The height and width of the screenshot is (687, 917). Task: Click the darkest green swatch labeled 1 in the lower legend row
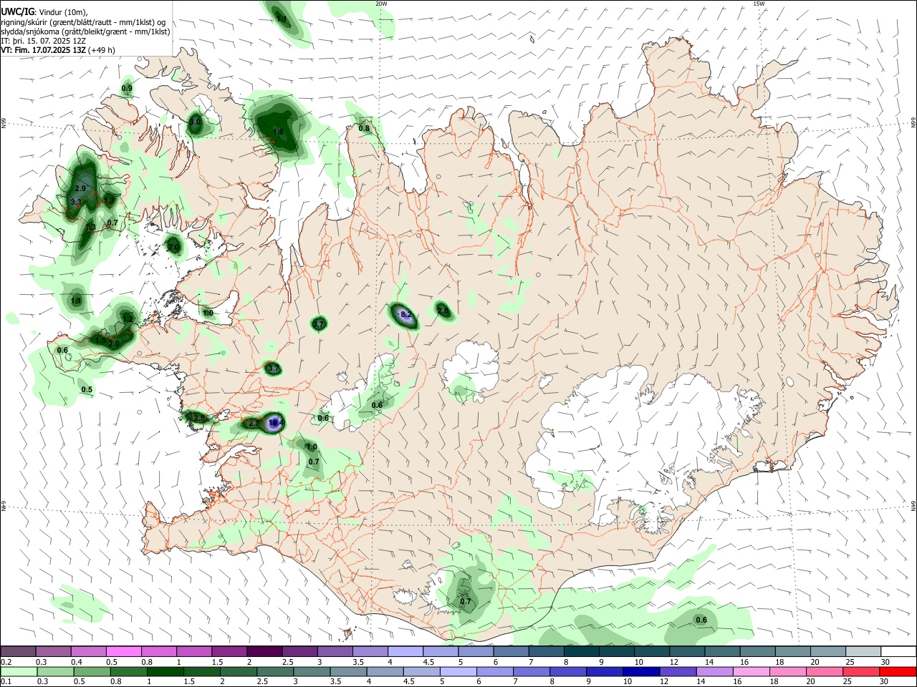165,671
